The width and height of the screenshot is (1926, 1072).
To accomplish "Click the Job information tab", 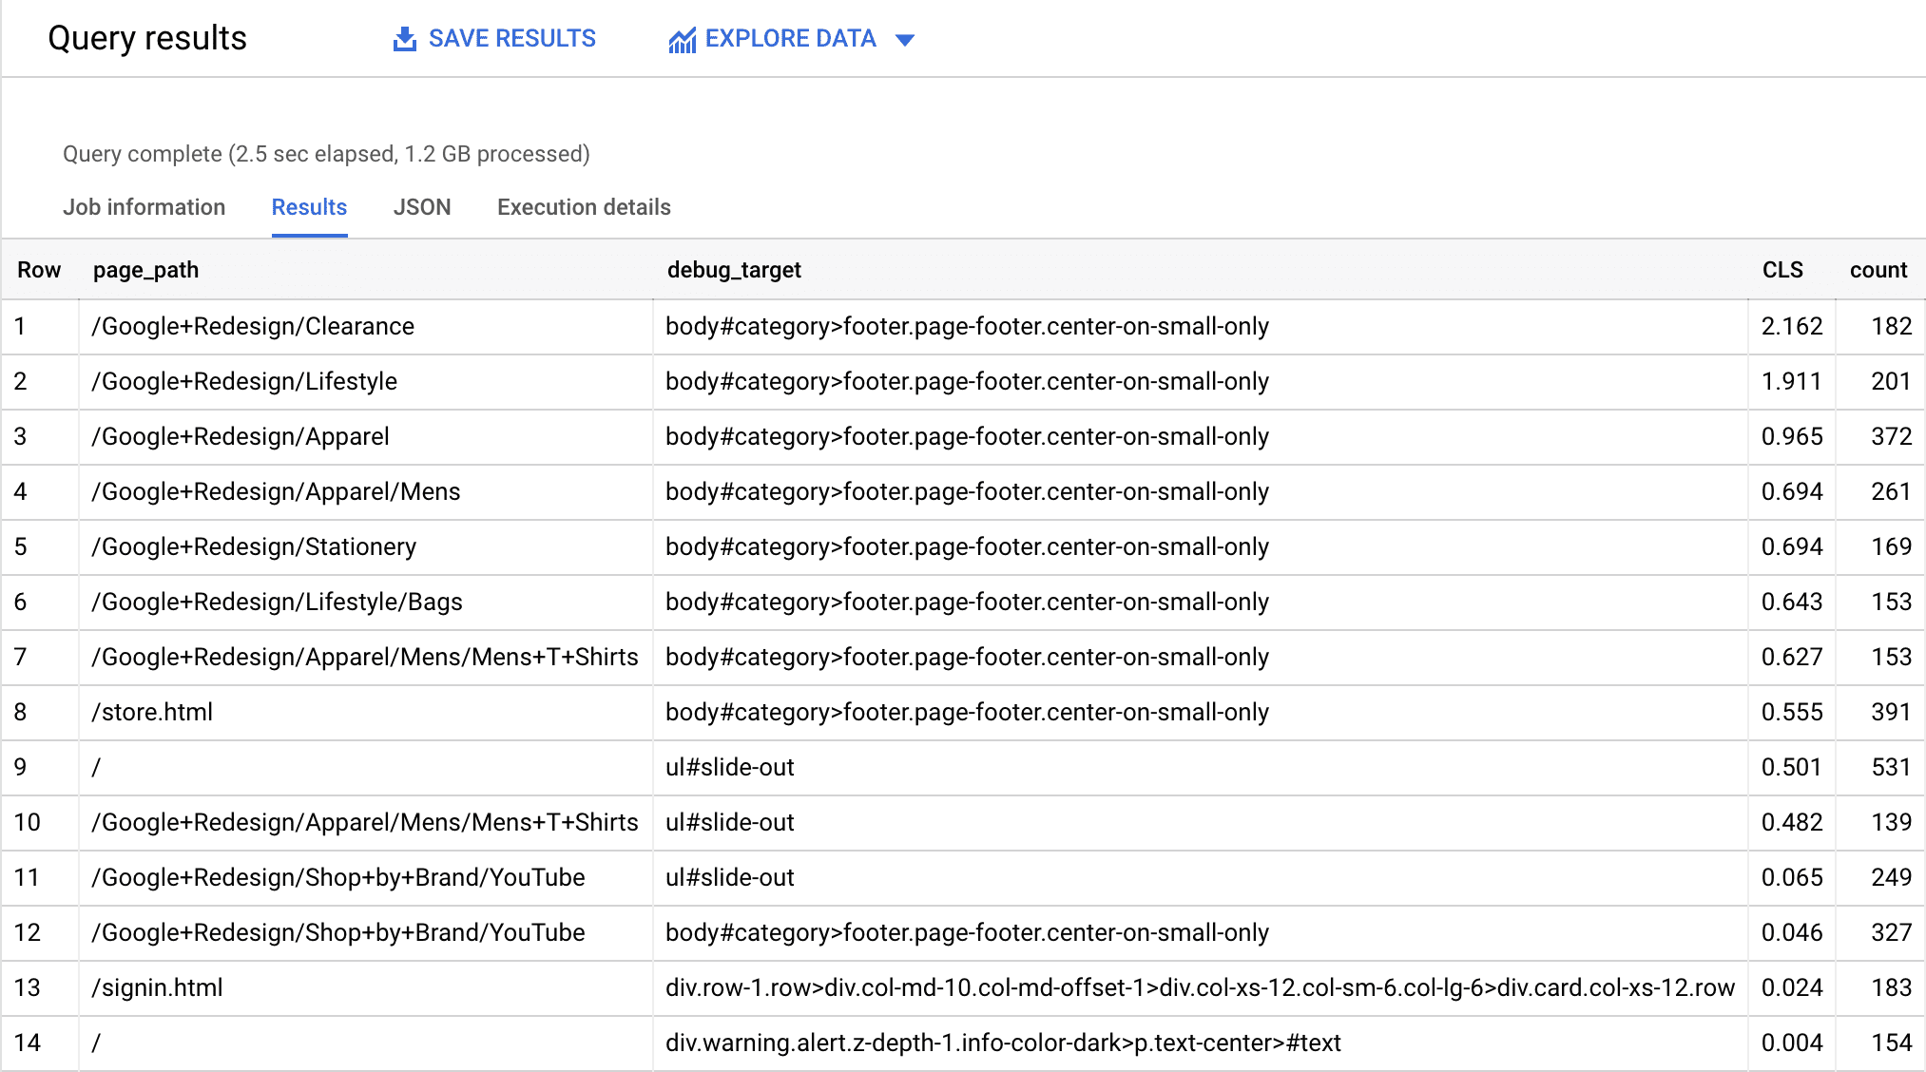I will pos(146,206).
